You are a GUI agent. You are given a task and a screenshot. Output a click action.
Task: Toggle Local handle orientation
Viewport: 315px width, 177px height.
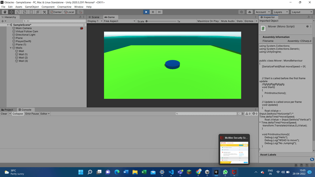coord(69,12)
